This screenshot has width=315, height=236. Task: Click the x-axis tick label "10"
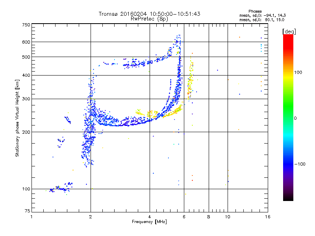[x=228, y=217]
